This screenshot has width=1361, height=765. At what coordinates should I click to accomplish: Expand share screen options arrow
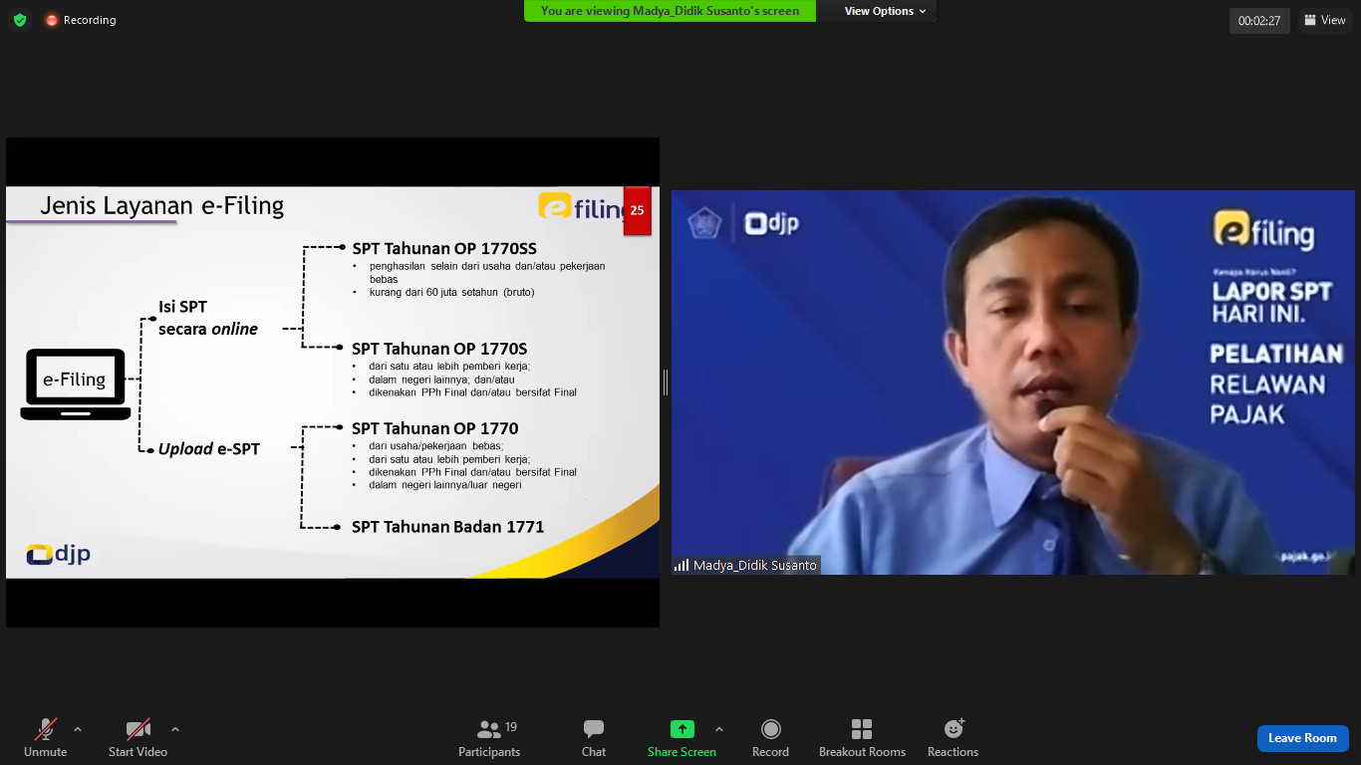point(719,729)
